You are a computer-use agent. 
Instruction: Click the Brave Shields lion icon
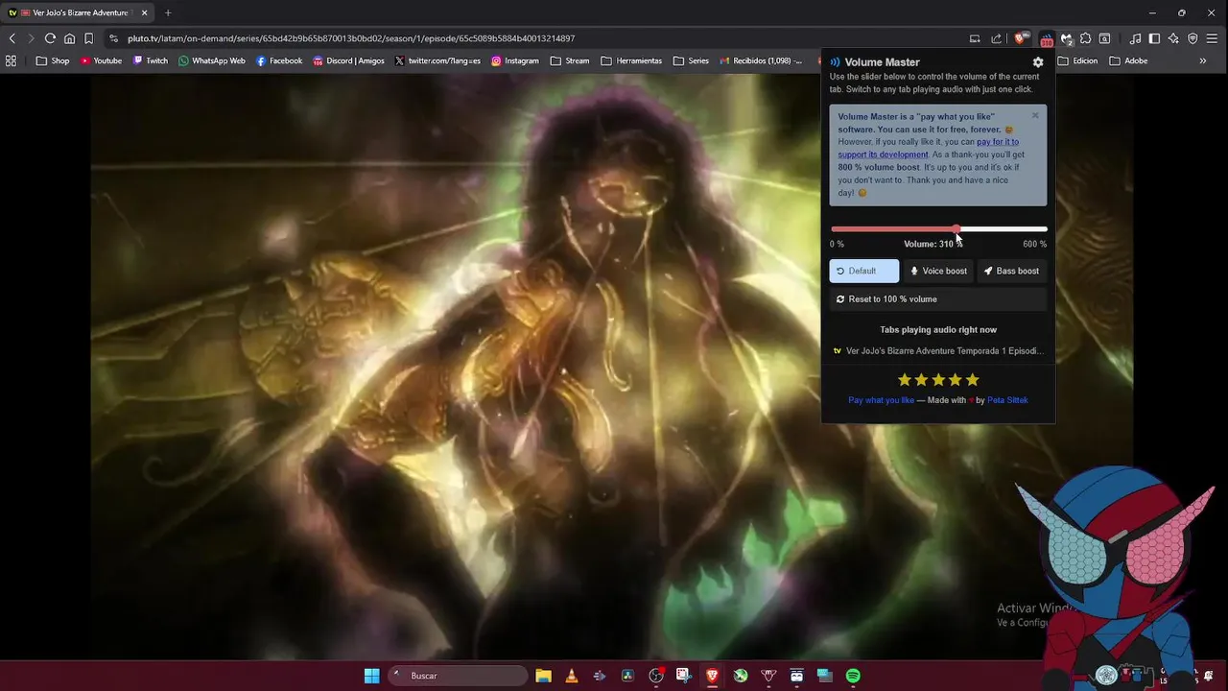click(1020, 38)
